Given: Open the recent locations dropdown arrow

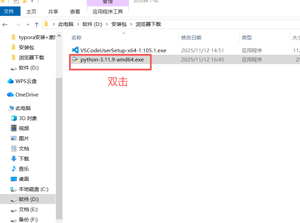Looking at the screenshot, I should tap(28, 25).
